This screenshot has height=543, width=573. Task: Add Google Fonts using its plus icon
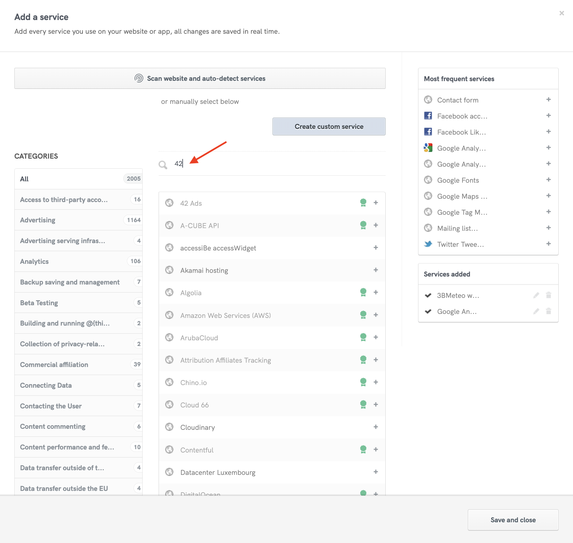tap(548, 180)
